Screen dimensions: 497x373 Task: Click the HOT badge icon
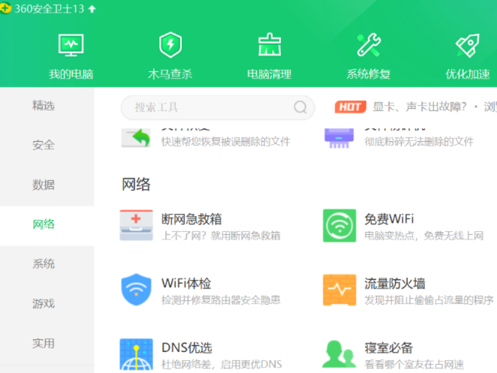tap(351, 107)
